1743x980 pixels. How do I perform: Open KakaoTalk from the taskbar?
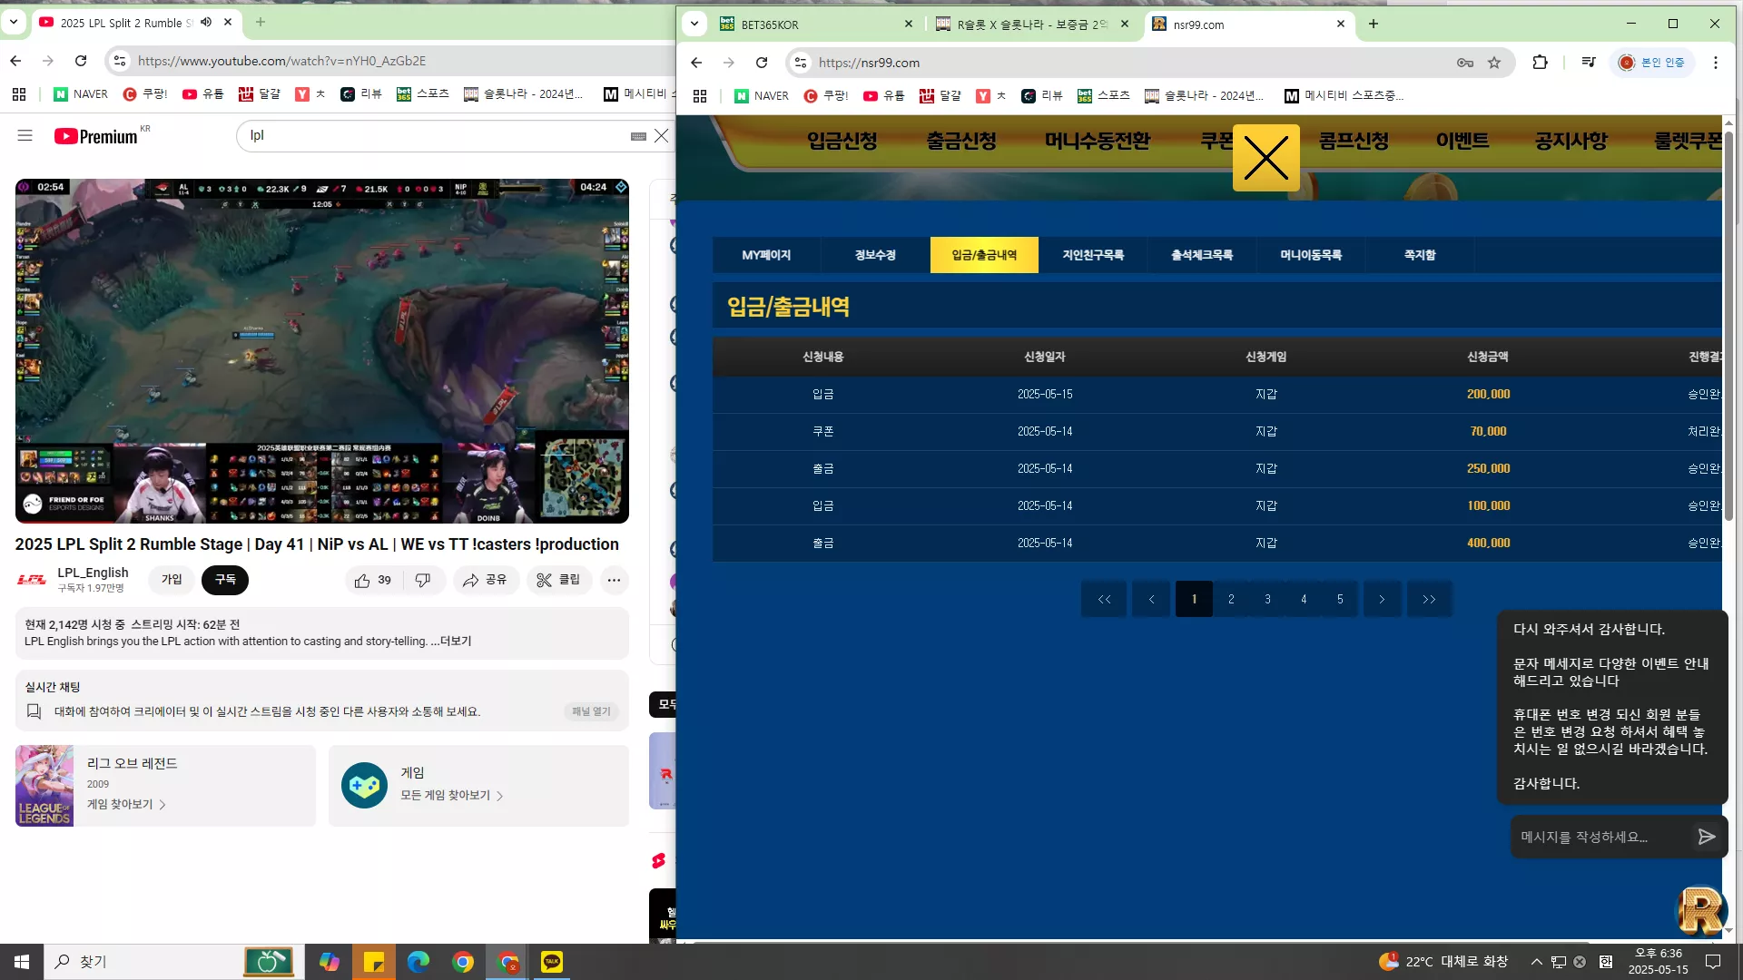coord(552,962)
